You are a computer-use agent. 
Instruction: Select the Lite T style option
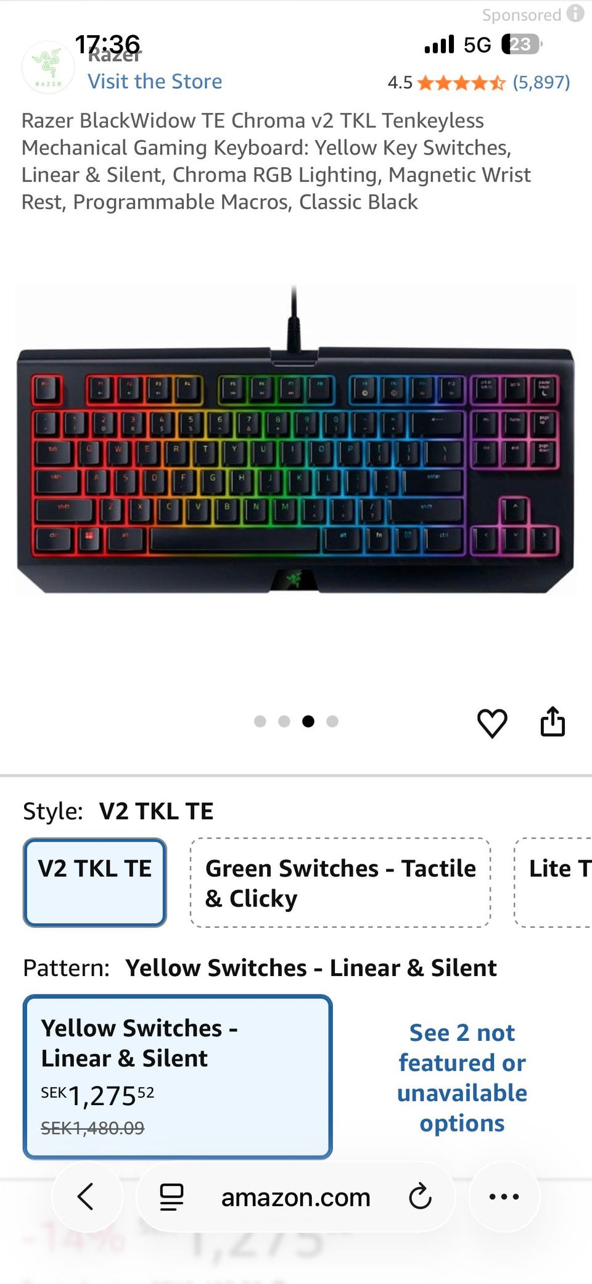tap(553, 882)
